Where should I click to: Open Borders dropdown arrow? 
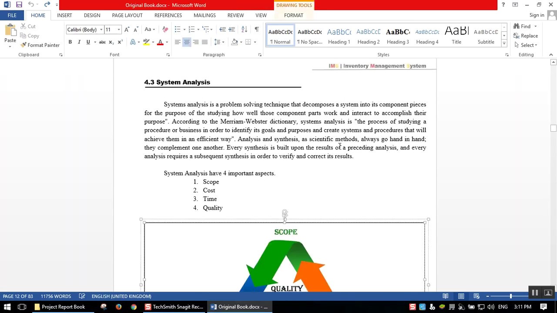255,42
